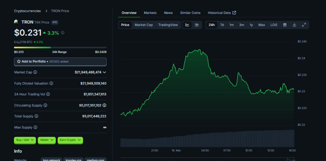The image size is (326, 161).
Task: Click the volume bars below chart
Action: coord(207,139)
